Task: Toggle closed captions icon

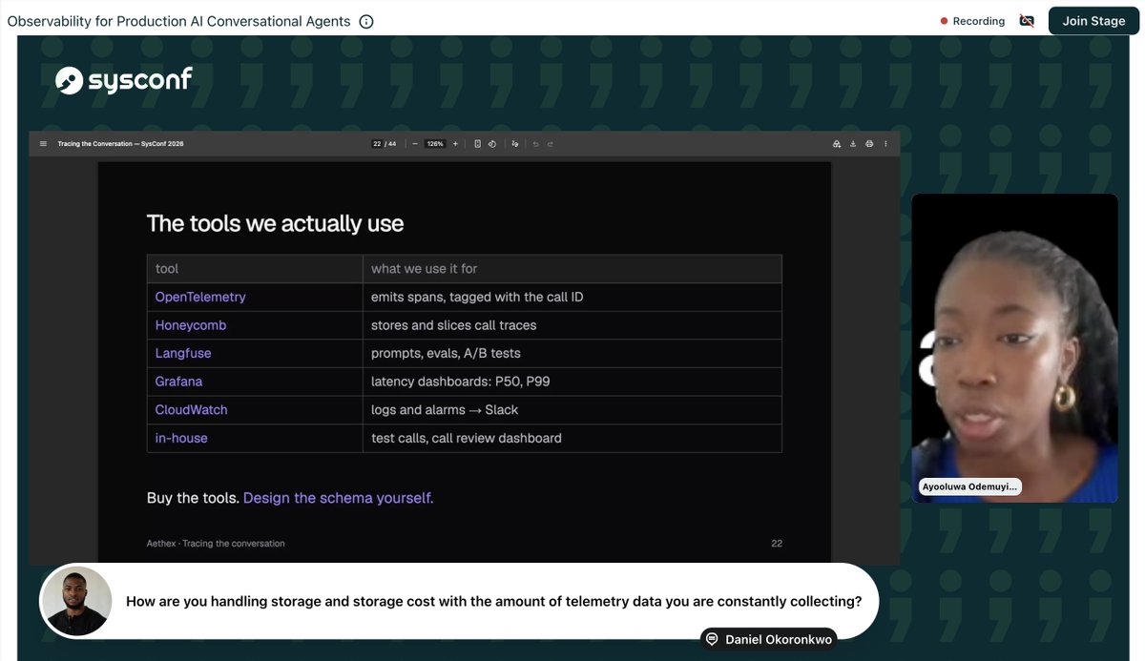Action: coord(1027,21)
